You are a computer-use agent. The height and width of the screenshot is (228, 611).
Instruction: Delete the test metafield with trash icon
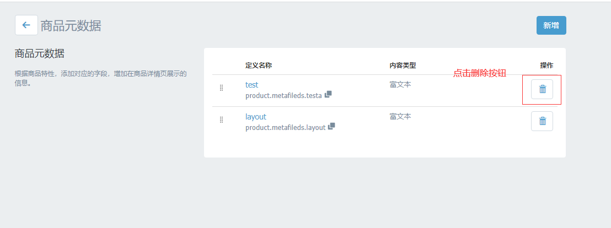point(542,89)
